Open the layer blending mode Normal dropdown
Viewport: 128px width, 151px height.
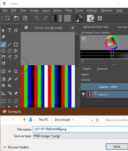pyautogui.click(x=104, y=80)
